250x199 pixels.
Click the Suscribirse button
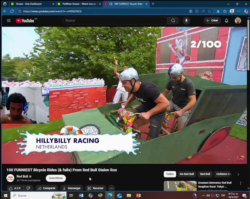[x=56, y=178]
